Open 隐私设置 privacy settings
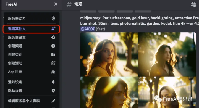Viewport: 199px width, 108px height. 32,91
